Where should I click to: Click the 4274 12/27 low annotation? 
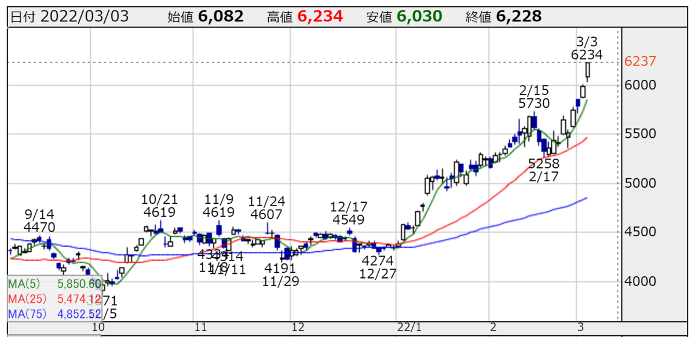coord(378,268)
